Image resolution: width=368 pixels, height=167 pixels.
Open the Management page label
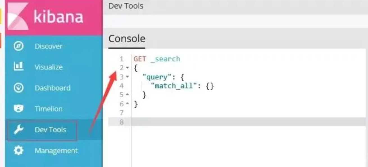pos(56,151)
